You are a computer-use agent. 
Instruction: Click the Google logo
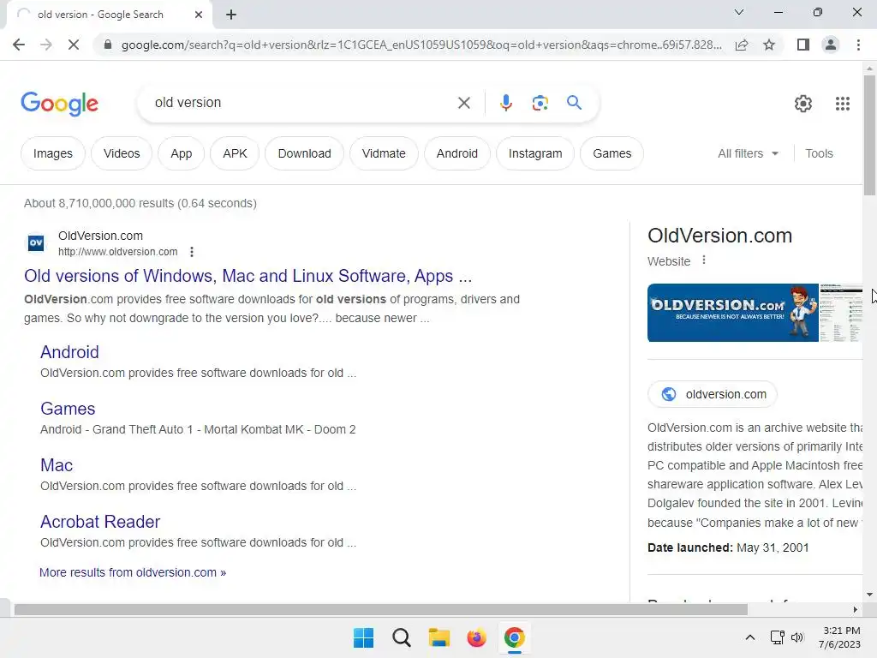point(59,104)
